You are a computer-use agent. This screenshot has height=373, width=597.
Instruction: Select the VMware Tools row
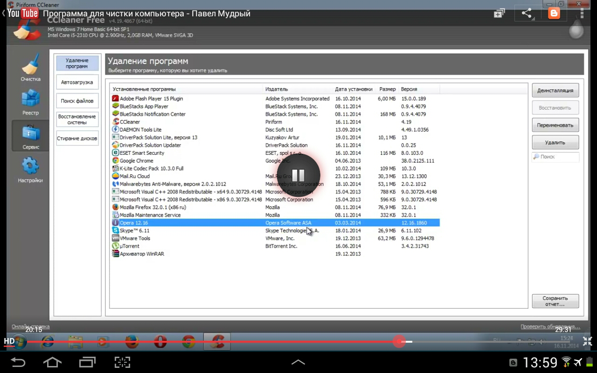click(x=275, y=238)
